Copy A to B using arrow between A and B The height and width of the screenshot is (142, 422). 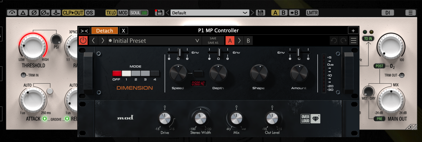coord(239,40)
